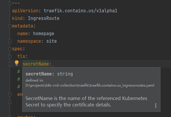This screenshot has width=171, height=117.
Task: Collapse the spec block fold marker
Action: tap(10, 49)
